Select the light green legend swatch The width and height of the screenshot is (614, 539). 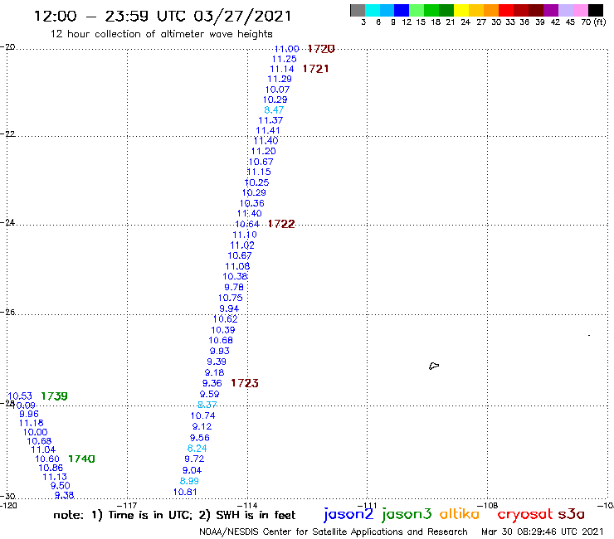[417, 10]
